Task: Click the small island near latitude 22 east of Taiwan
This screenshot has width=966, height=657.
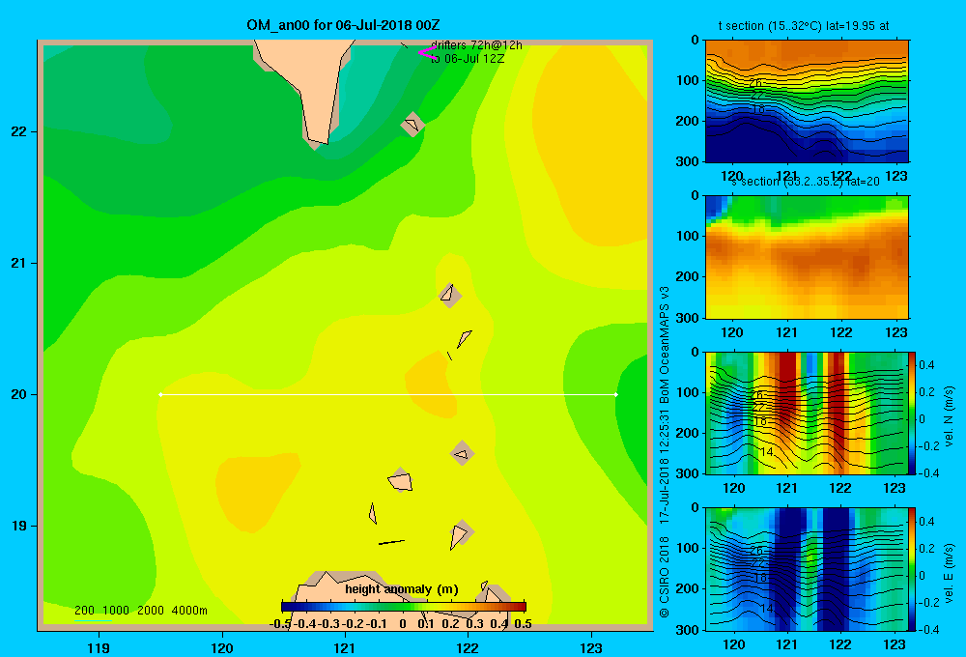Action: click(x=412, y=125)
